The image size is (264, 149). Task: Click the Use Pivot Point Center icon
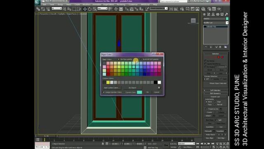pyautogui.click(x=111, y=9)
